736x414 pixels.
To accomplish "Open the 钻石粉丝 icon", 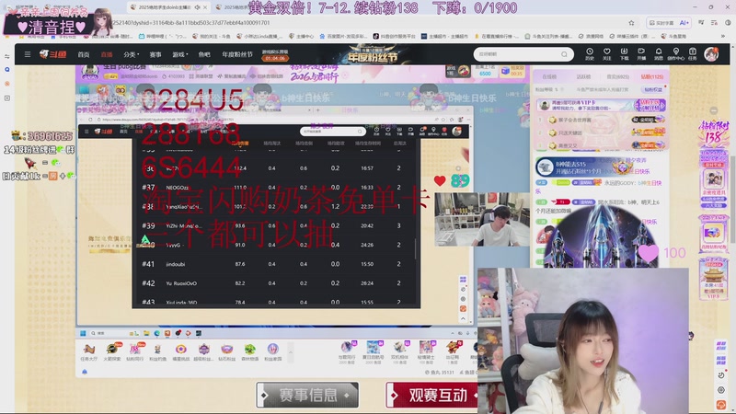I will pos(226,352).
